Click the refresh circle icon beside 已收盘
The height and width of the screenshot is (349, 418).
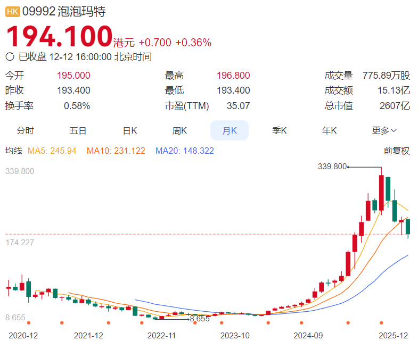click(x=10, y=56)
